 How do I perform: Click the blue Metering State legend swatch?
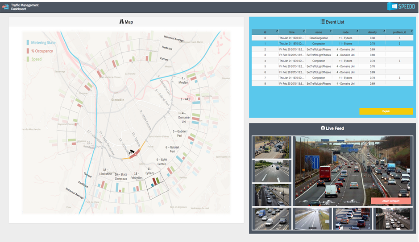pos(28,43)
